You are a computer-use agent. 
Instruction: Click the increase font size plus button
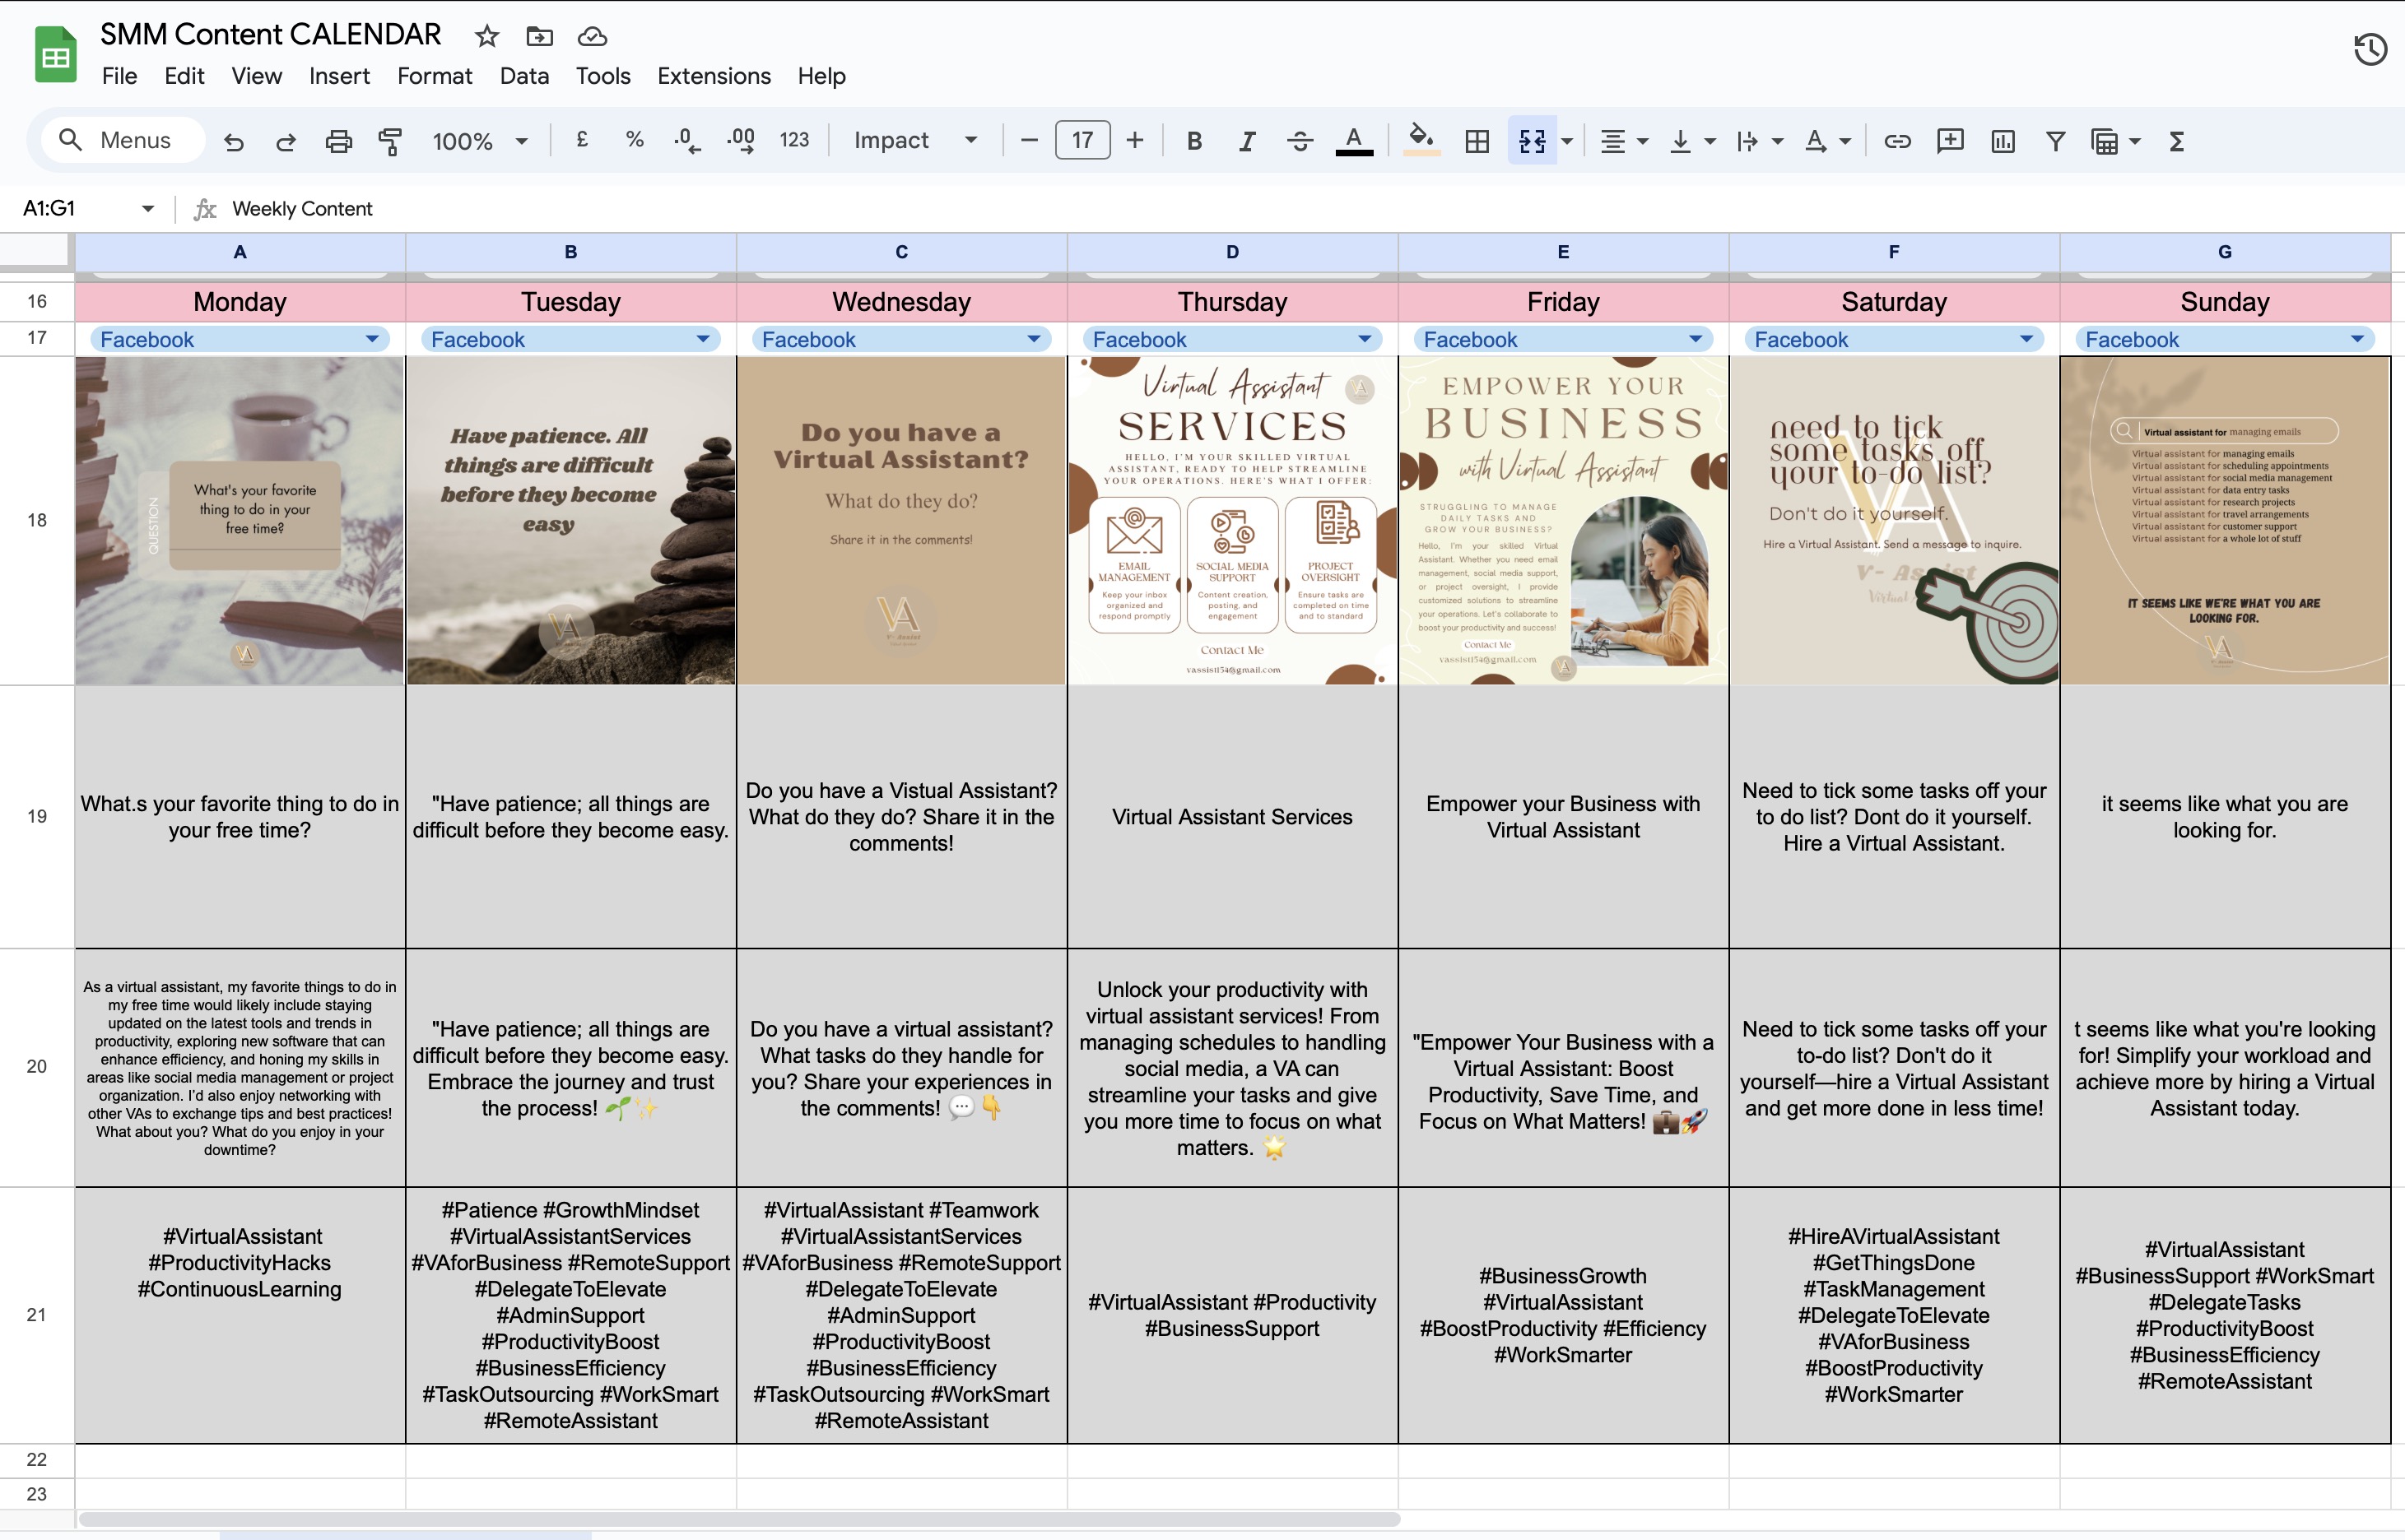[x=1134, y=140]
